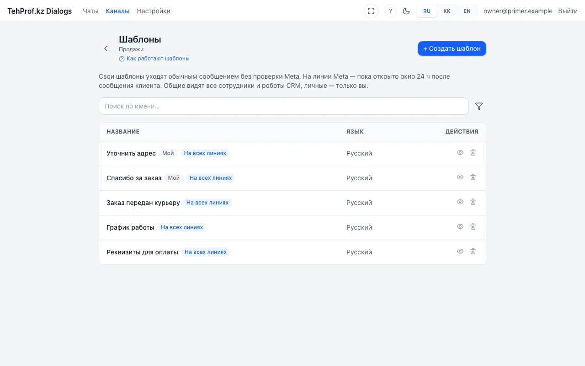Open the help question mark icon
The image size is (585, 366).
pyautogui.click(x=390, y=11)
